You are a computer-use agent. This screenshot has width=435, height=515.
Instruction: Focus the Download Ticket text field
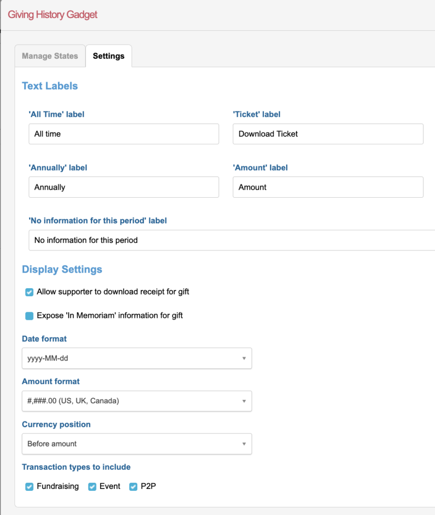(x=327, y=134)
